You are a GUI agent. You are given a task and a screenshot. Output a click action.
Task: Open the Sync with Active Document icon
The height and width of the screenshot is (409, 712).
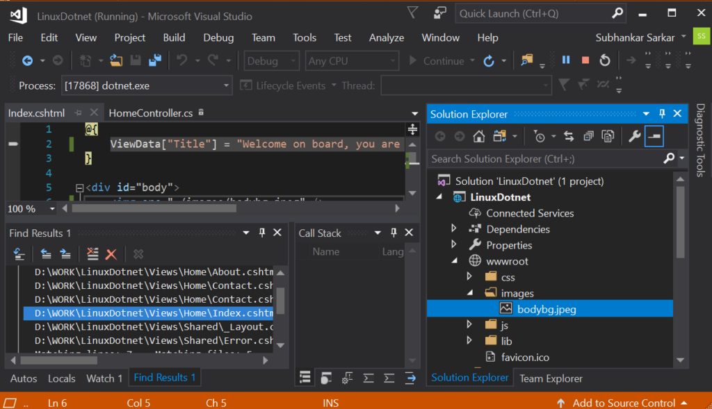[568, 136]
